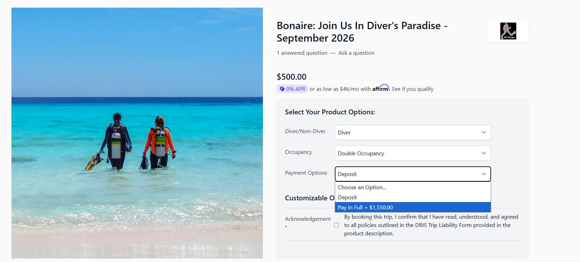Select 'Pay In Full + $1,550.00' option
The width and height of the screenshot is (580, 262).
[x=365, y=207]
